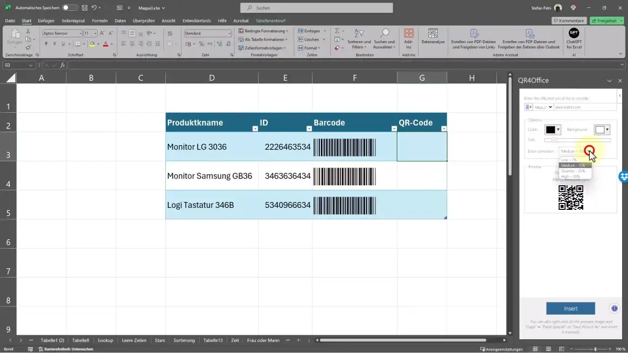Click the Kommentare button
Screen dimensions: 628x353
(569, 21)
